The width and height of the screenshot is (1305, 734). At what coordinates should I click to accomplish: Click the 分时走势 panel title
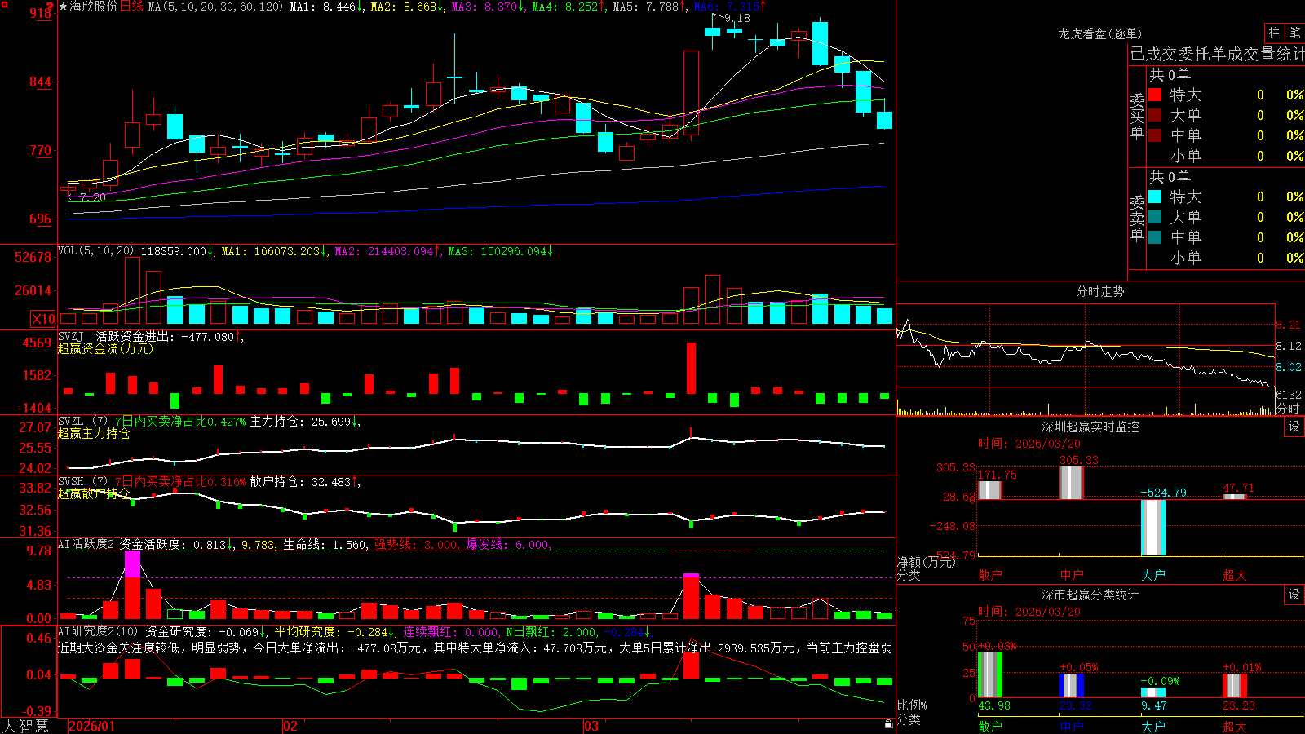(1099, 291)
